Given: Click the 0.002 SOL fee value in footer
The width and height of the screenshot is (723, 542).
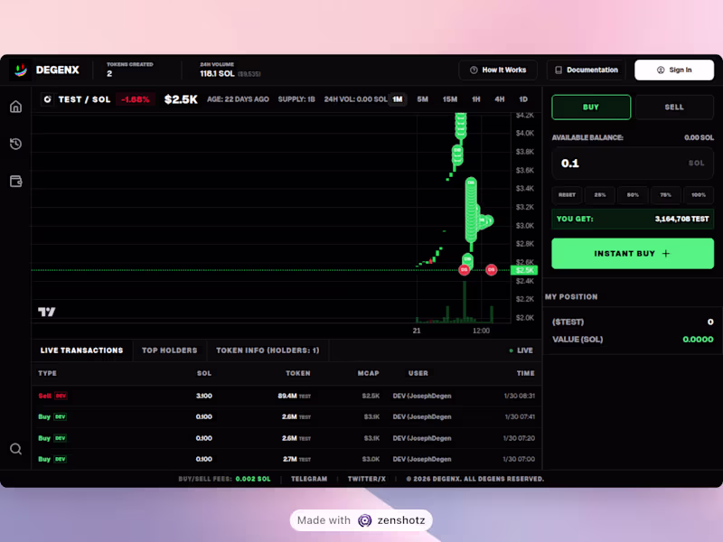Looking at the screenshot, I should pyautogui.click(x=253, y=479).
